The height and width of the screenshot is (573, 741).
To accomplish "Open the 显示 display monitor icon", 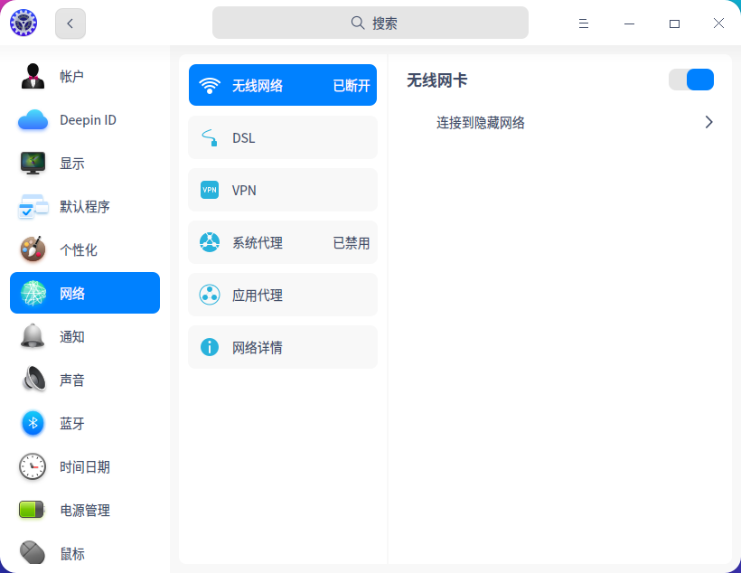I will [33, 163].
